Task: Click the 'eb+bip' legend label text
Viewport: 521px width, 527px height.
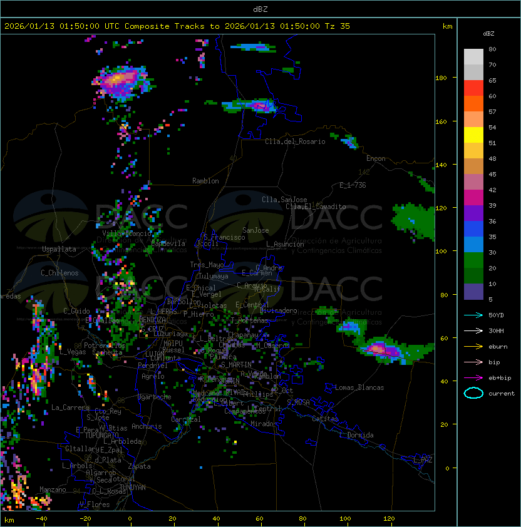Action: click(500, 378)
